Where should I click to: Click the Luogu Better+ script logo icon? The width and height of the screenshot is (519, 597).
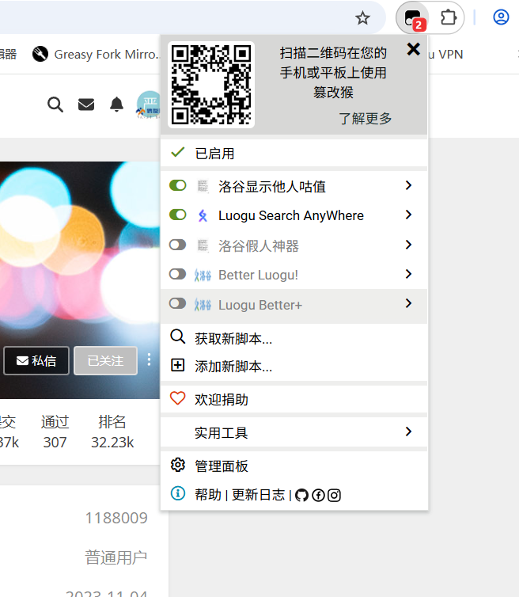[x=203, y=305]
